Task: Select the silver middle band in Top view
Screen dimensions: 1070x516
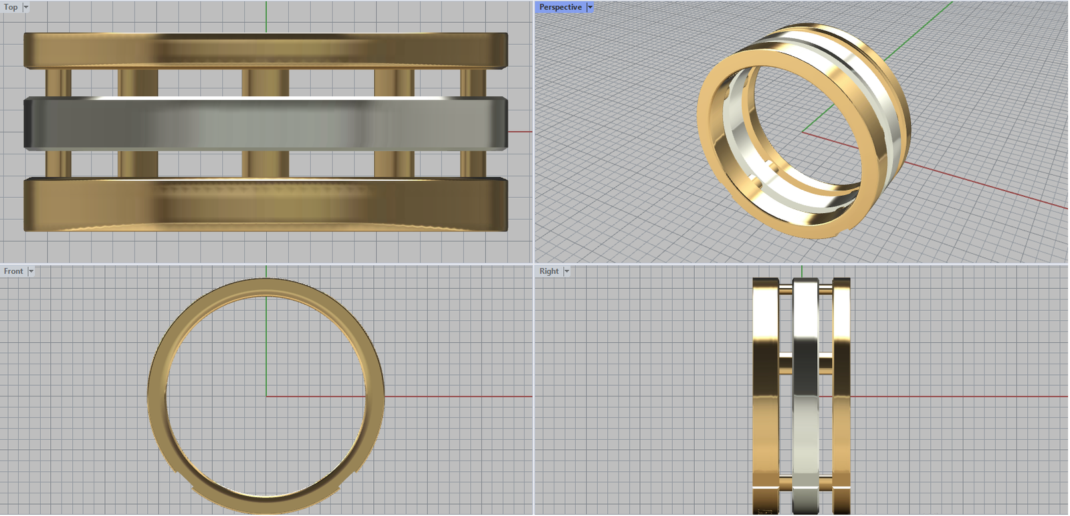Action: point(265,124)
